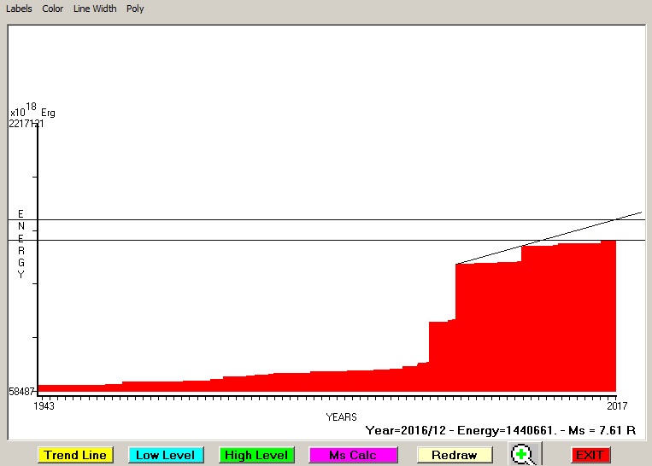The height and width of the screenshot is (466, 652).
Task: Click the red EXIT button
Action: click(x=590, y=455)
